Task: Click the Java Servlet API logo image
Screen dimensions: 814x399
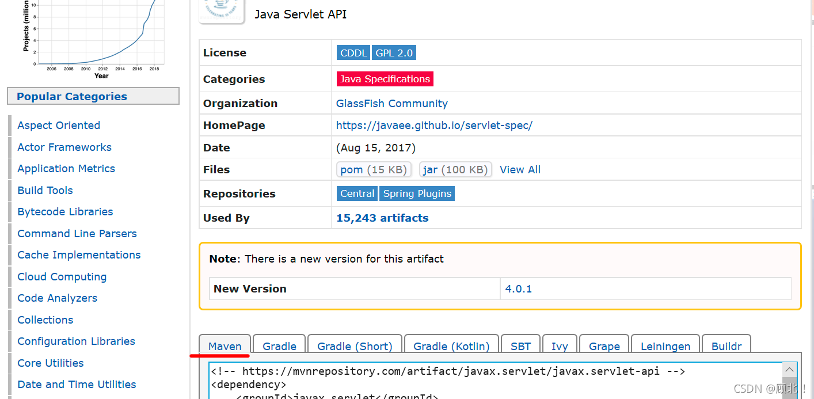Action: (x=222, y=12)
